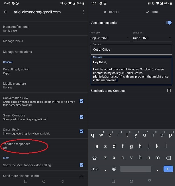The image size is (175, 186).
Task: Tap the back arrow in Gmail settings
Action: click(5, 12)
